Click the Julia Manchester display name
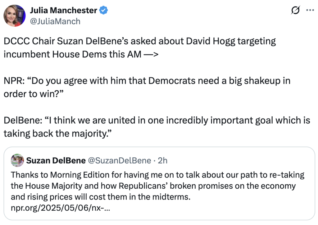The width and height of the screenshot is (318, 225). pos(63,11)
